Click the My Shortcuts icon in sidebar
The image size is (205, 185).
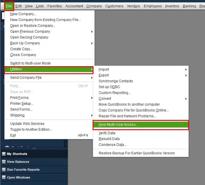click(x=4, y=154)
